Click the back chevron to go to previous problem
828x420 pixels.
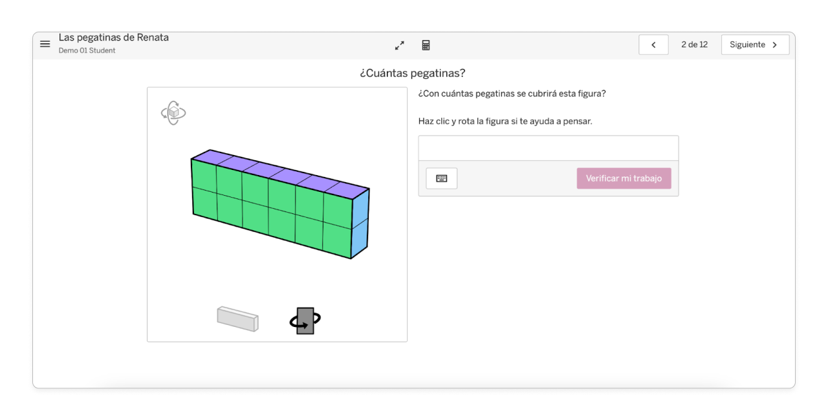tap(653, 44)
